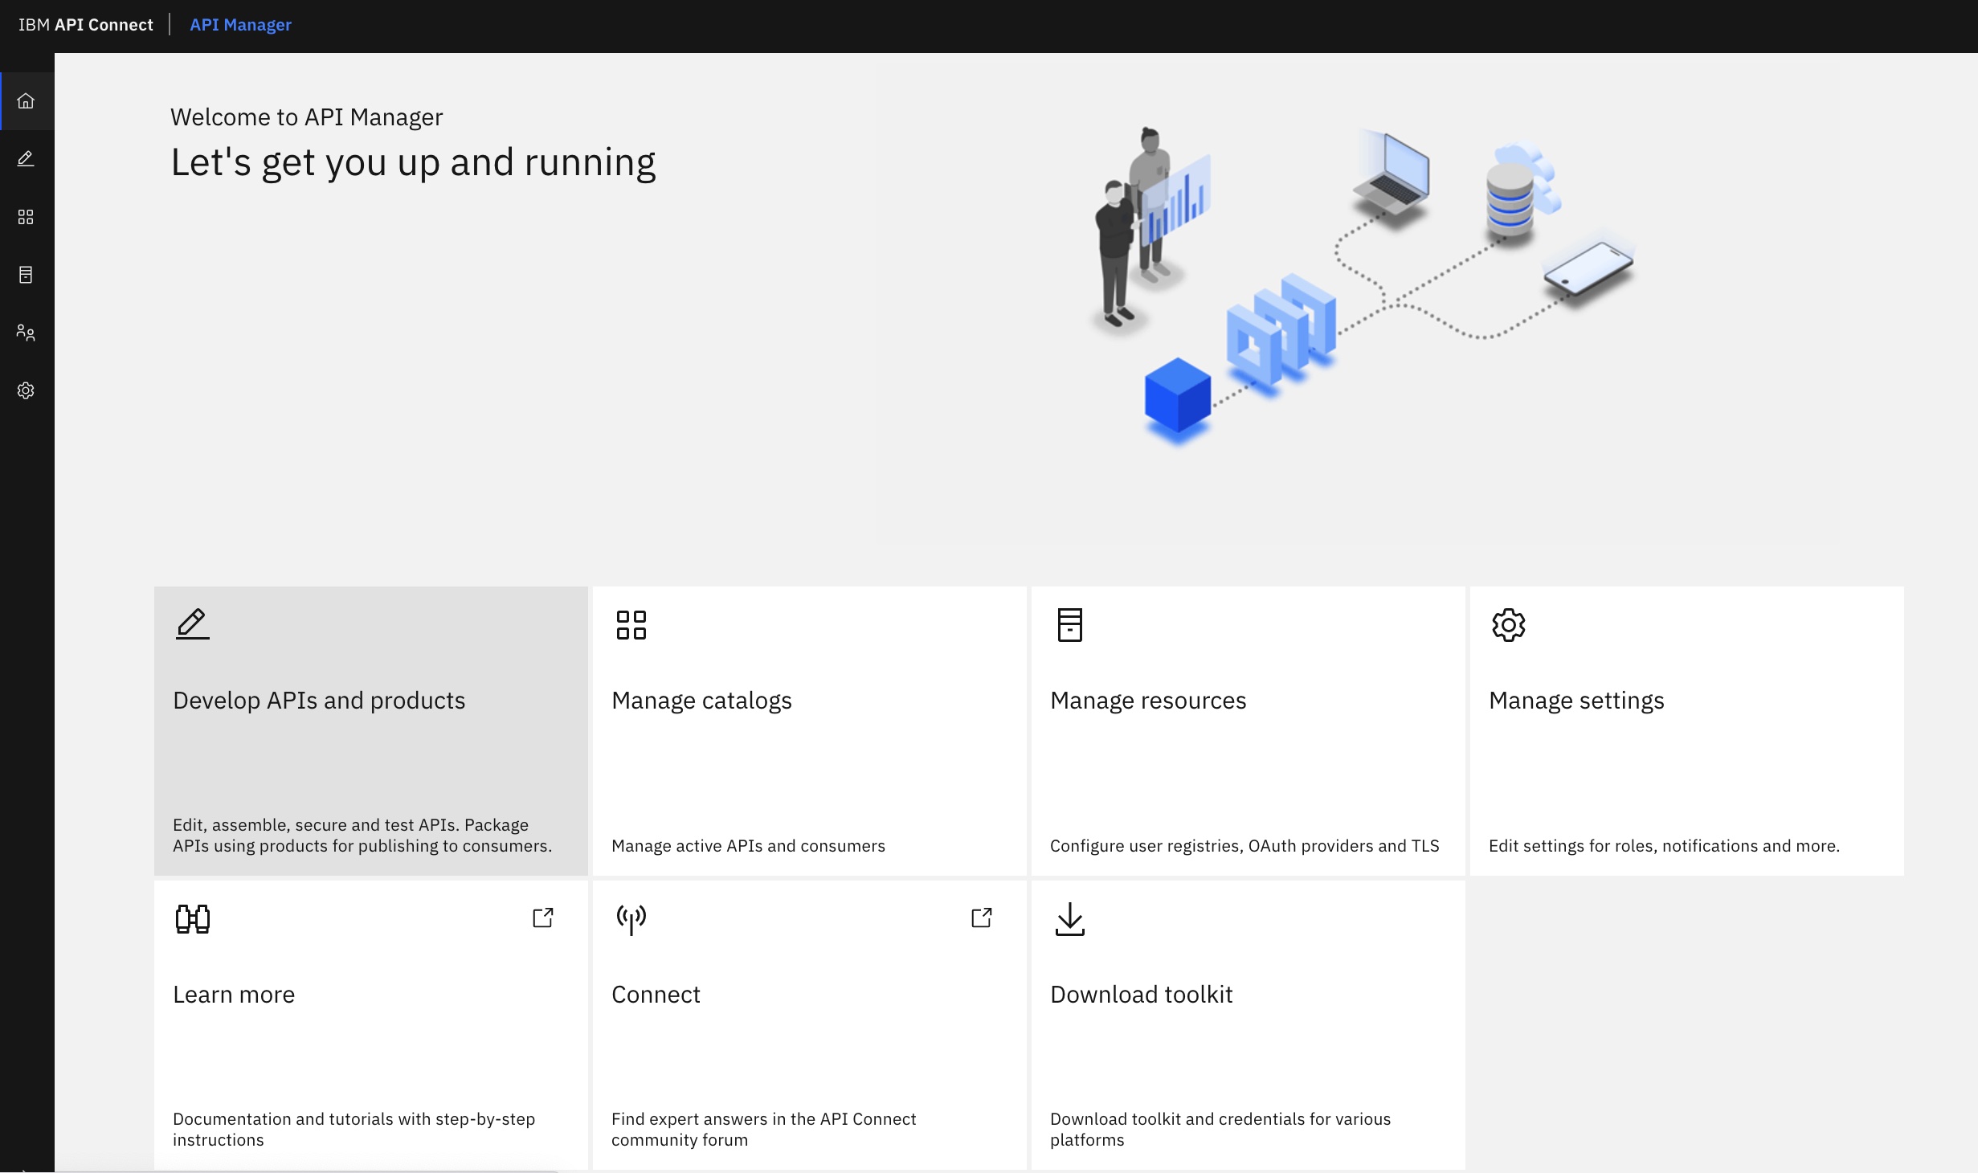
Task: Open the Develop pencil icon in sidebar
Action: pos(26,159)
